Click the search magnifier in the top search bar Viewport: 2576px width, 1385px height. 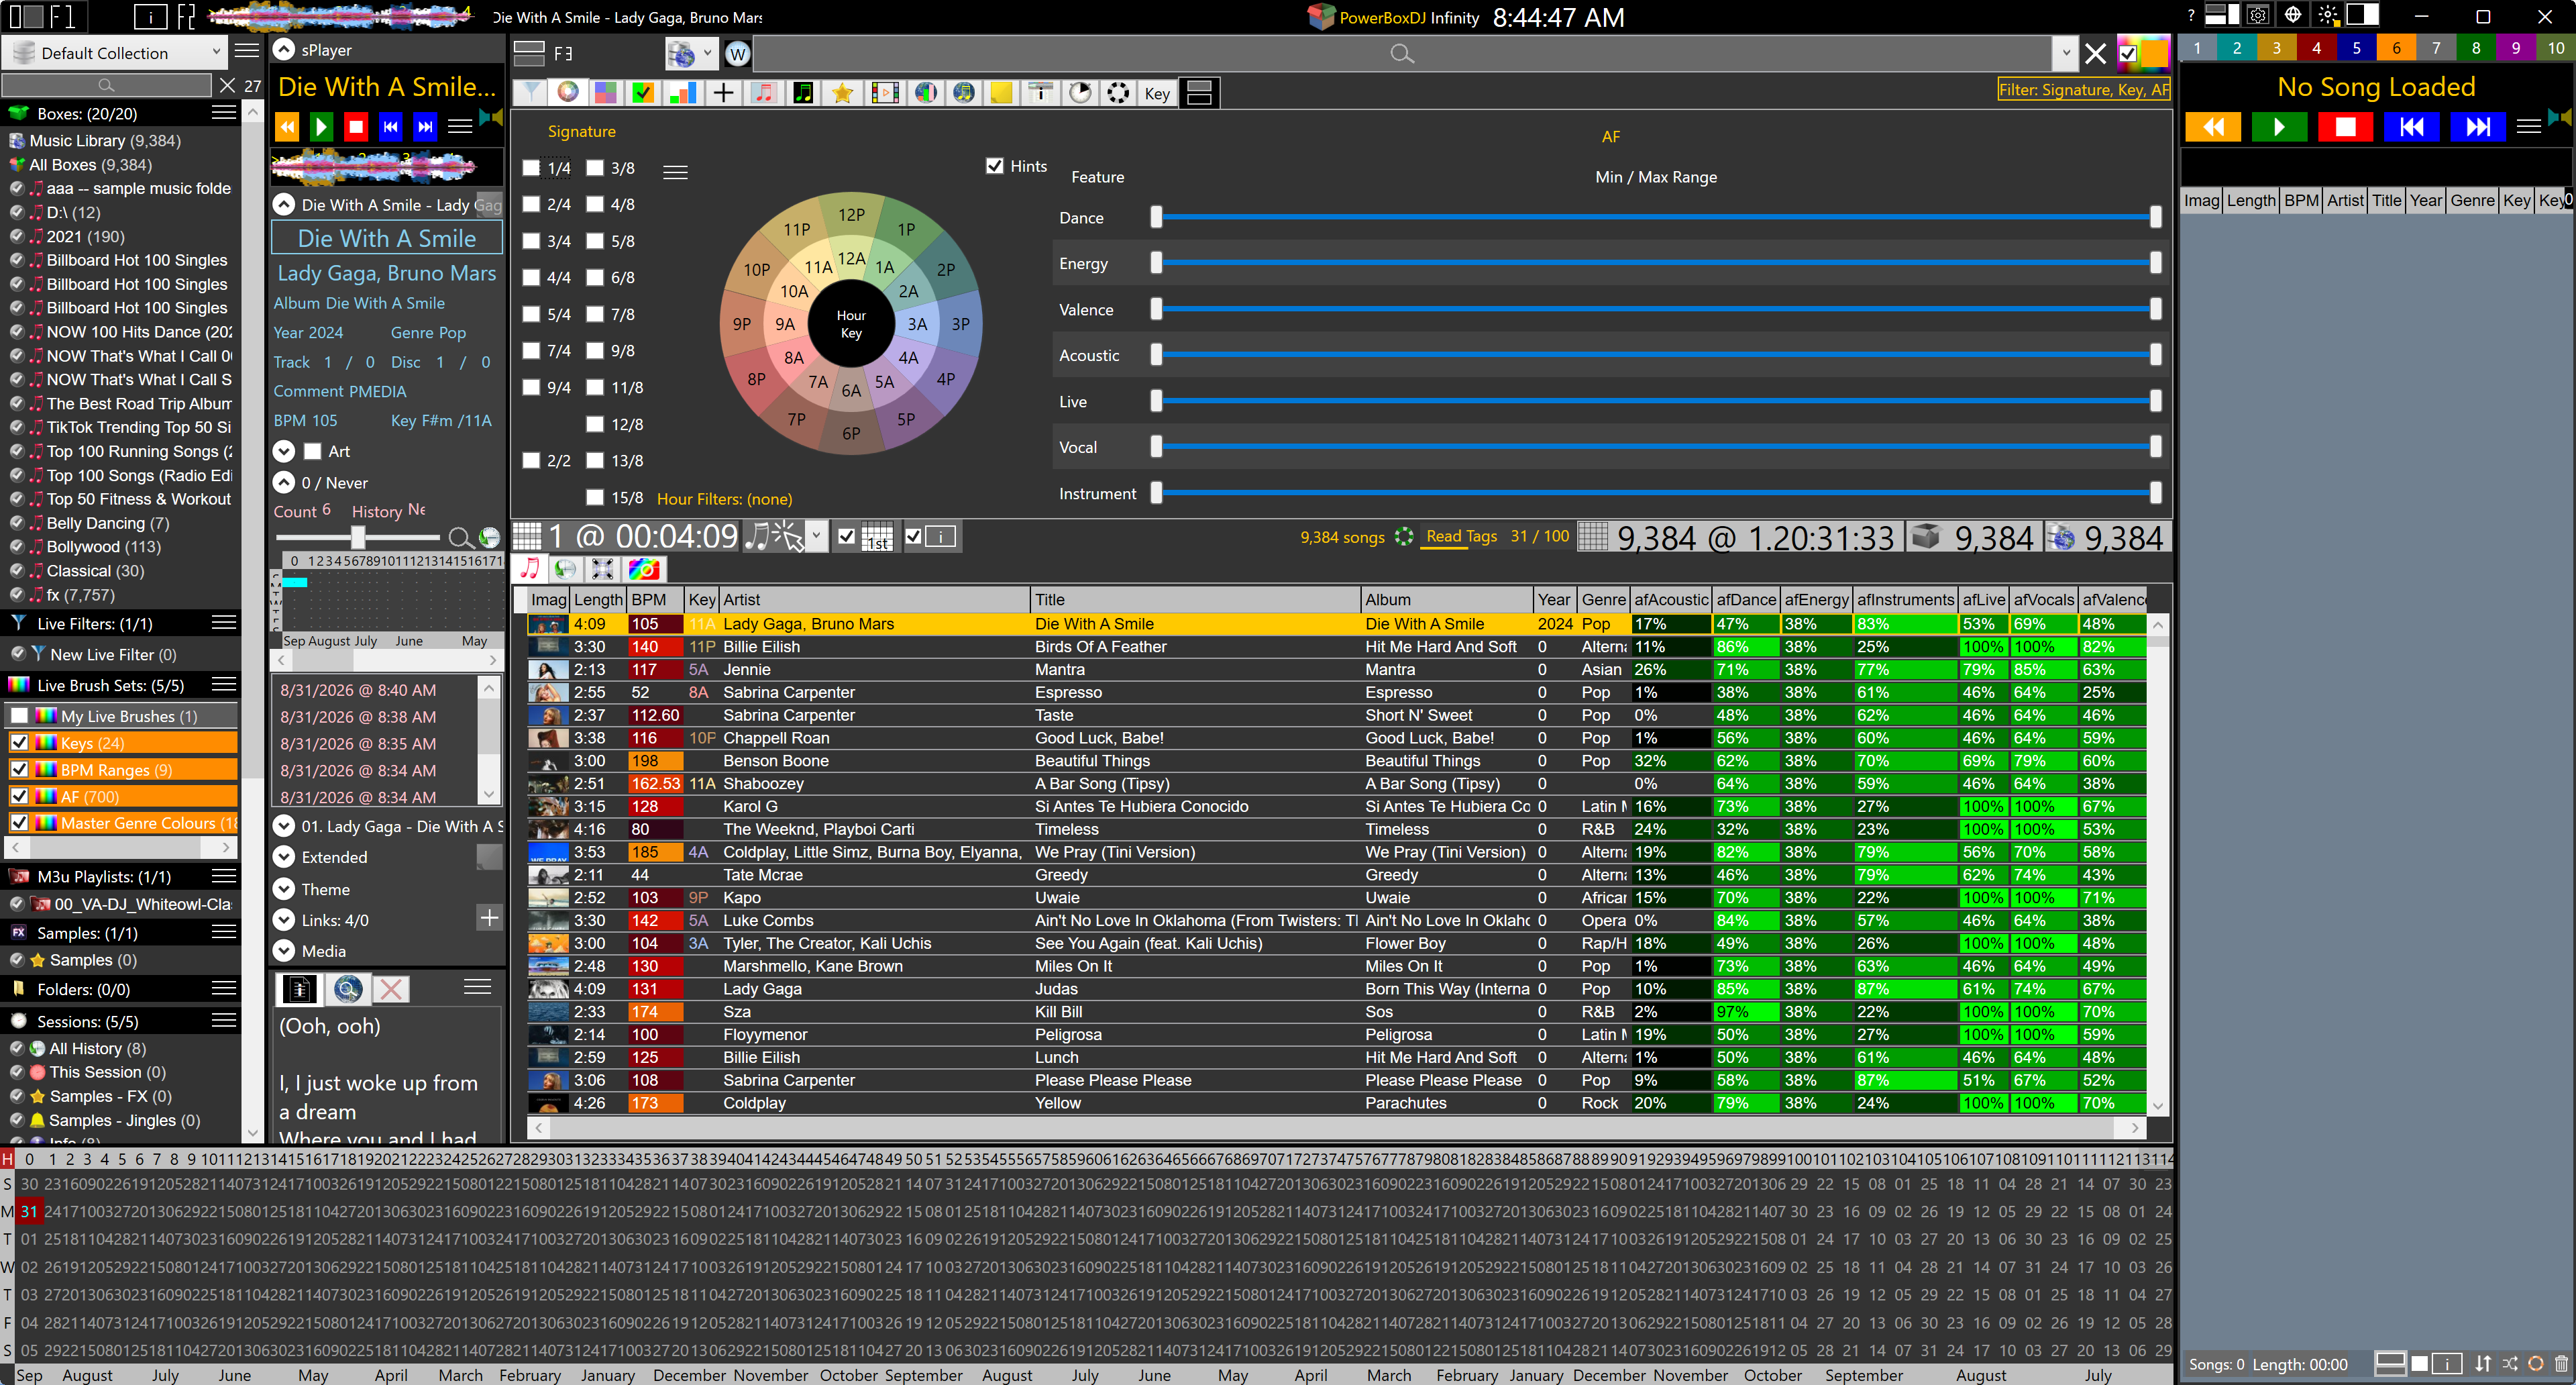[1402, 54]
